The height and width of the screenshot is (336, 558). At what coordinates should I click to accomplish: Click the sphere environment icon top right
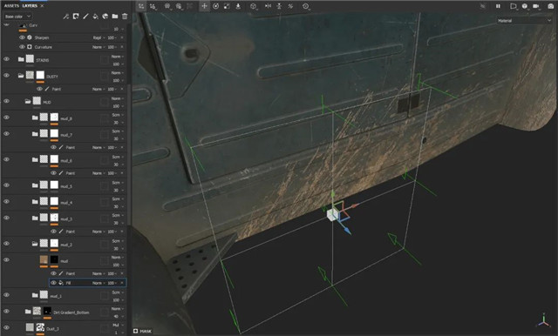[525, 6]
